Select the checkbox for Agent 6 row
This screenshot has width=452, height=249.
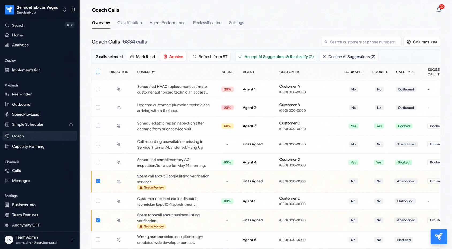(98, 240)
